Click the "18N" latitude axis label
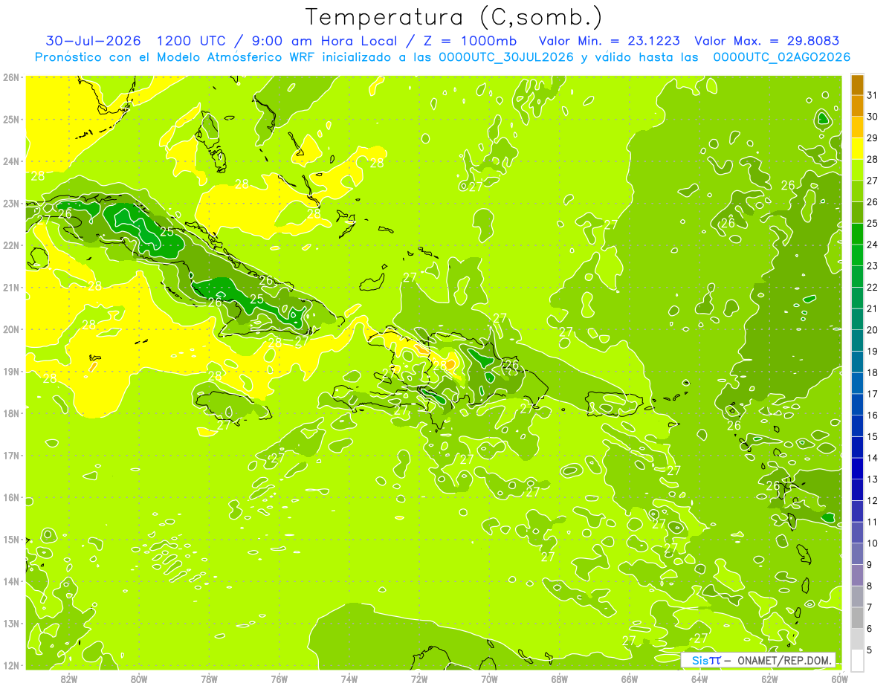The height and width of the screenshot is (689, 892). pyautogui.click(x=11, y=413)
